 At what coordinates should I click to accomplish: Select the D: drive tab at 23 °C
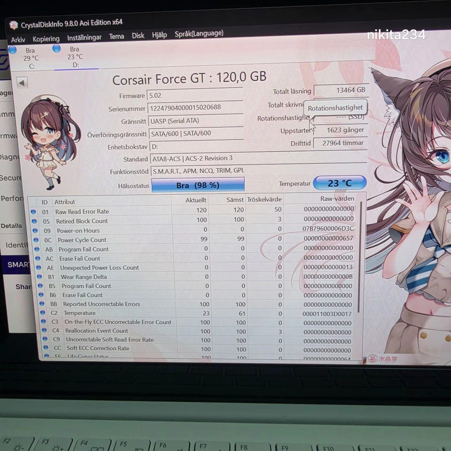(x=75, y=57)
